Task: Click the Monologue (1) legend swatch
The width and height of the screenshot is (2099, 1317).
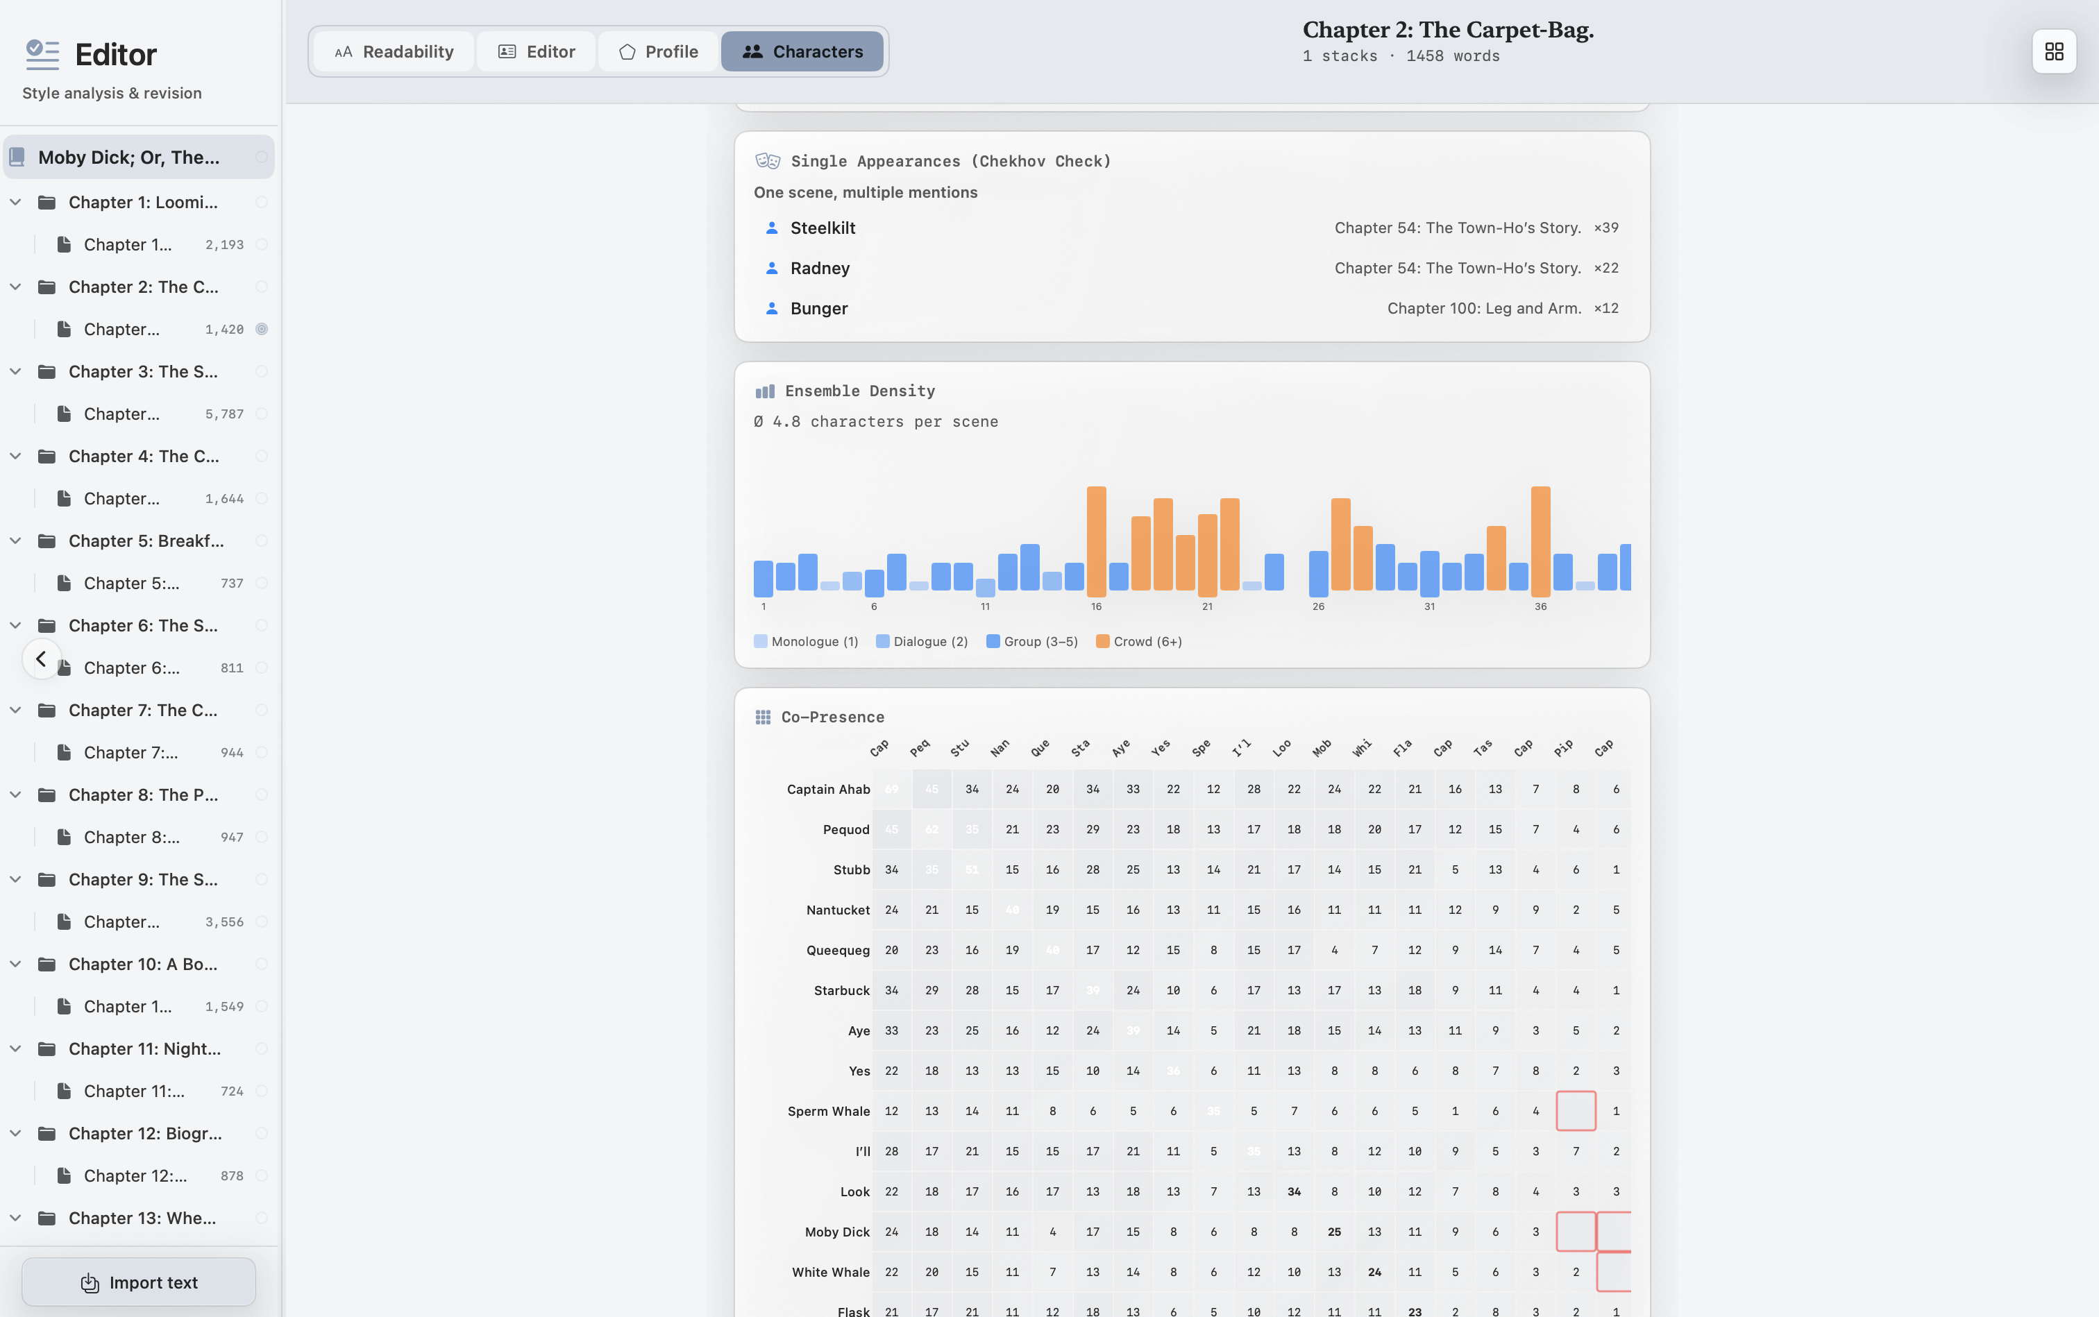Action: (761, 641)
